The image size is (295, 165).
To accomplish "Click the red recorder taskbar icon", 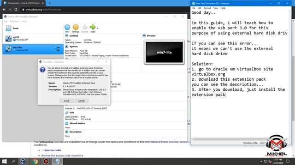I will point(46,161).
